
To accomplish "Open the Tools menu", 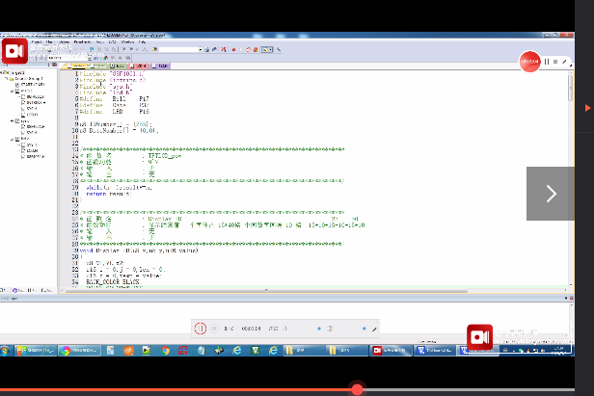I will click(99, 42).
